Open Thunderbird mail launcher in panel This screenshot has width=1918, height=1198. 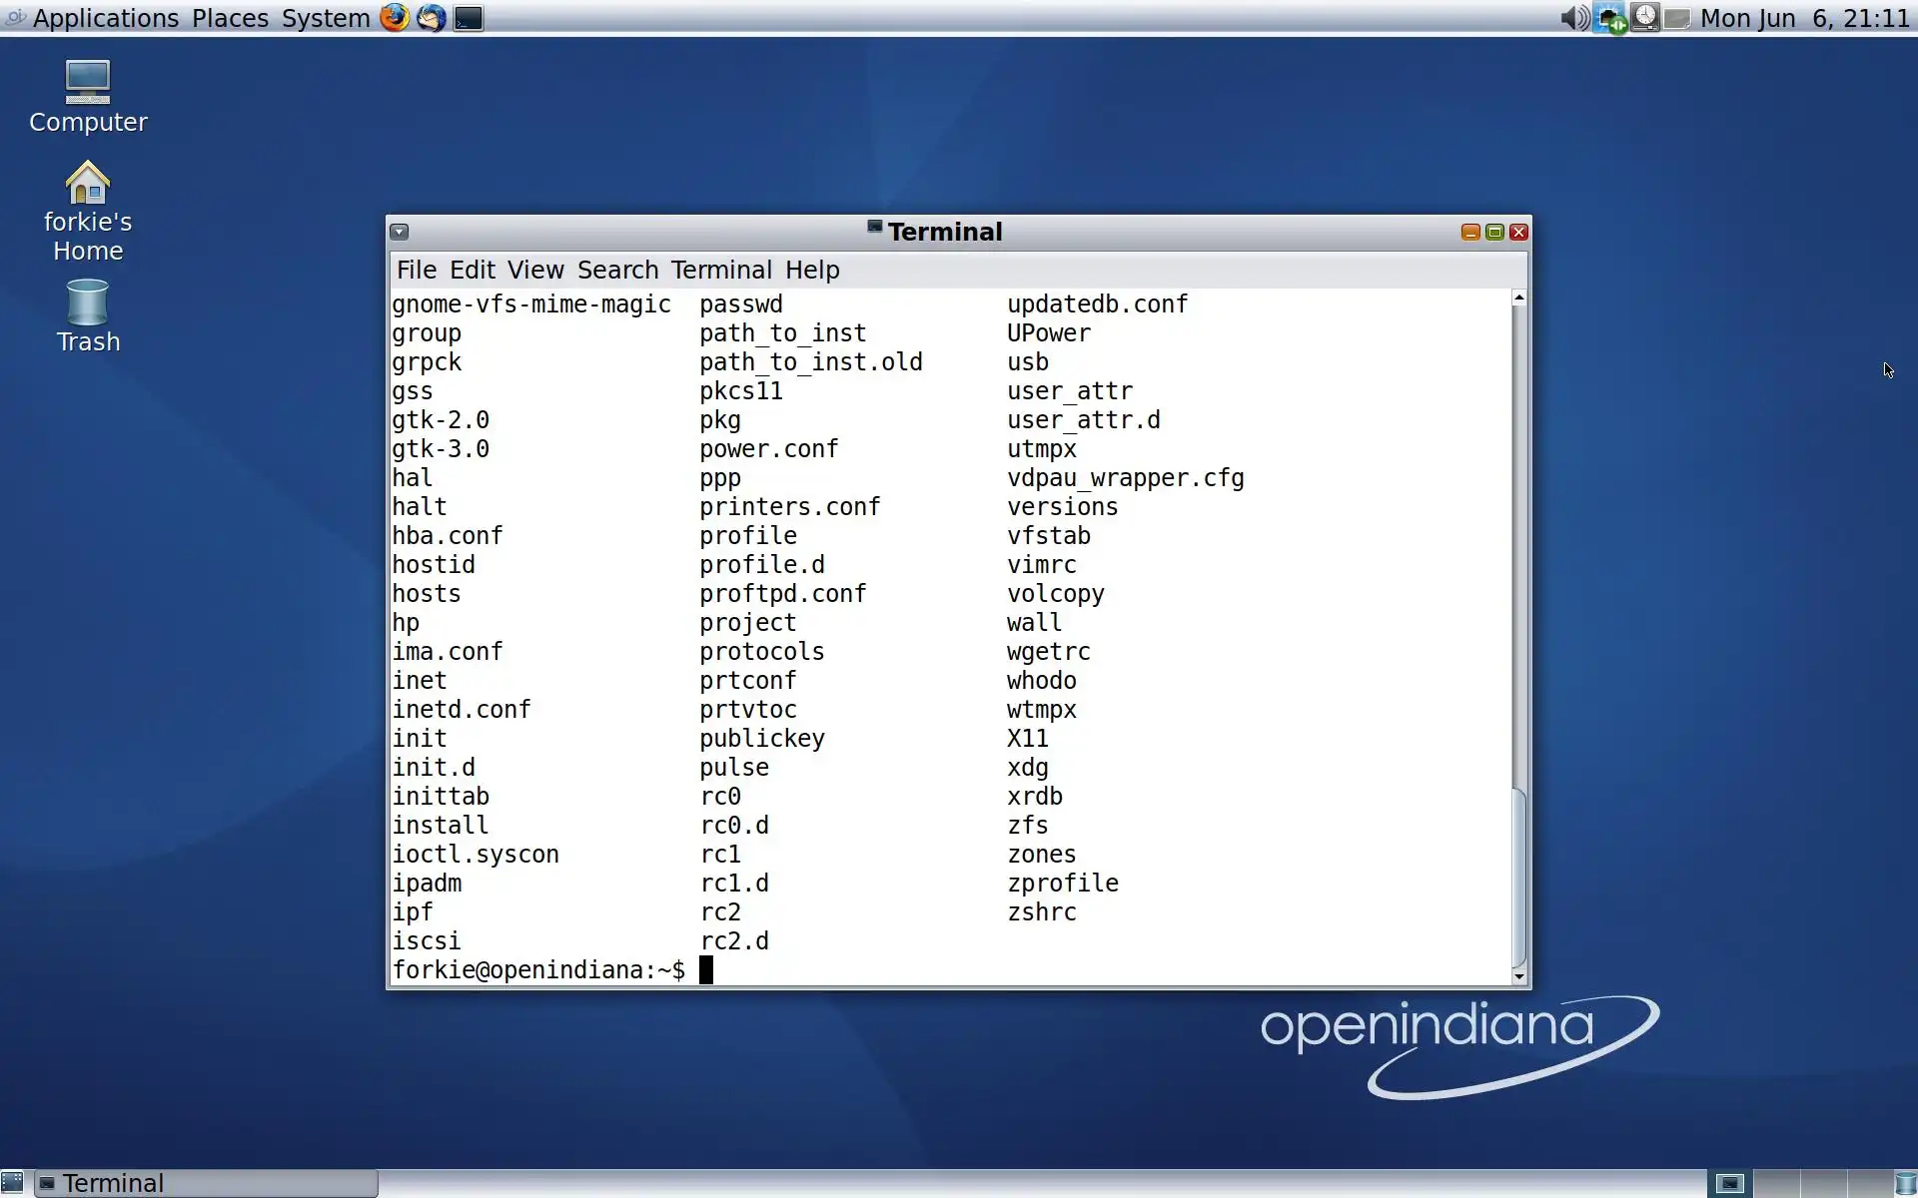(432, 18)
